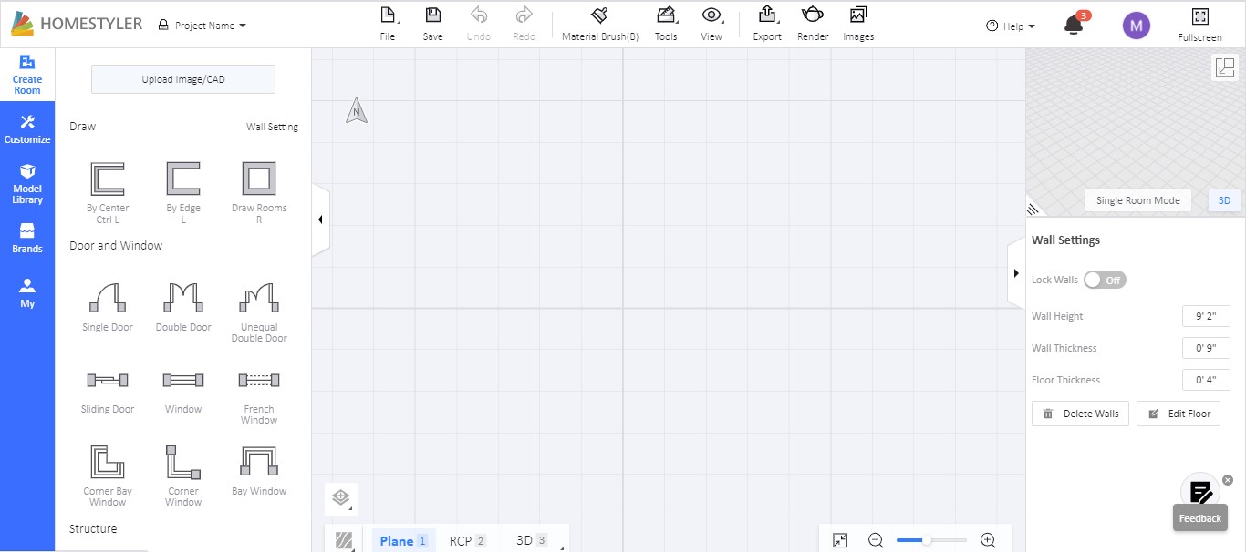Click the Upload Image/CAD button
1246x552 pixels.
tap(183, 79)
